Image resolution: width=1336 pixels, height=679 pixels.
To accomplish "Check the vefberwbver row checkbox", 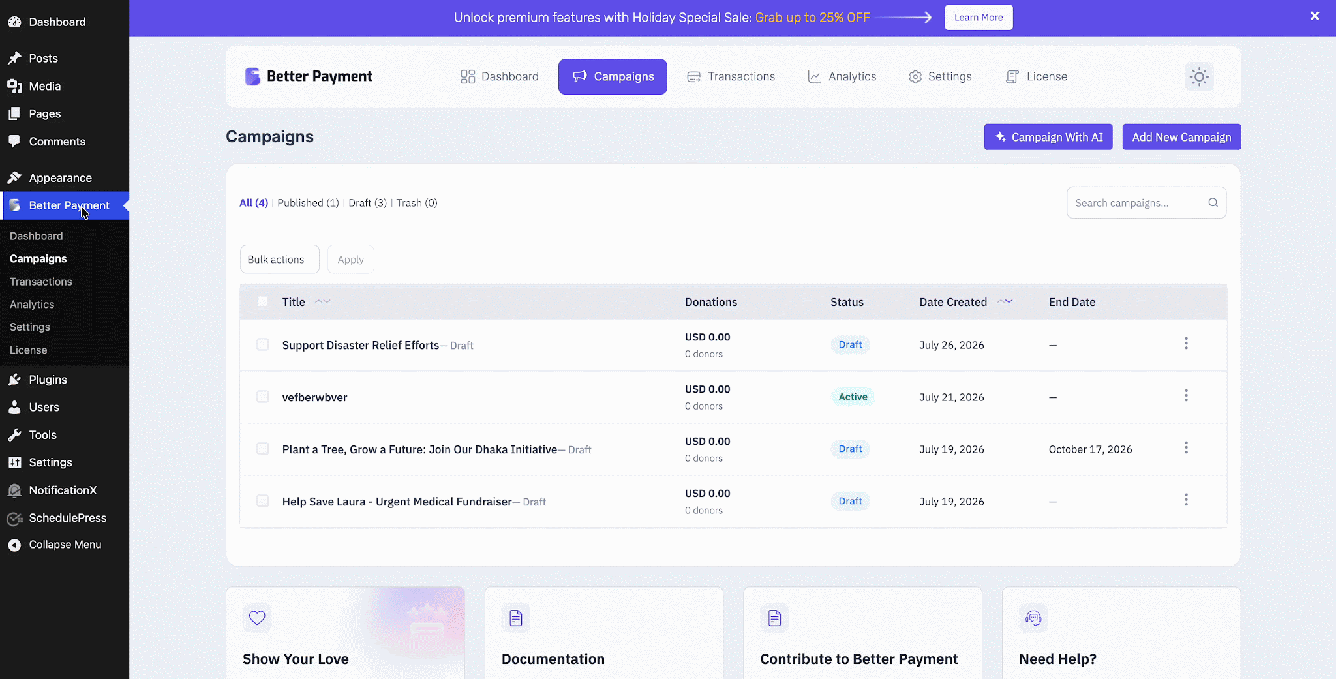I will [263, 397].
